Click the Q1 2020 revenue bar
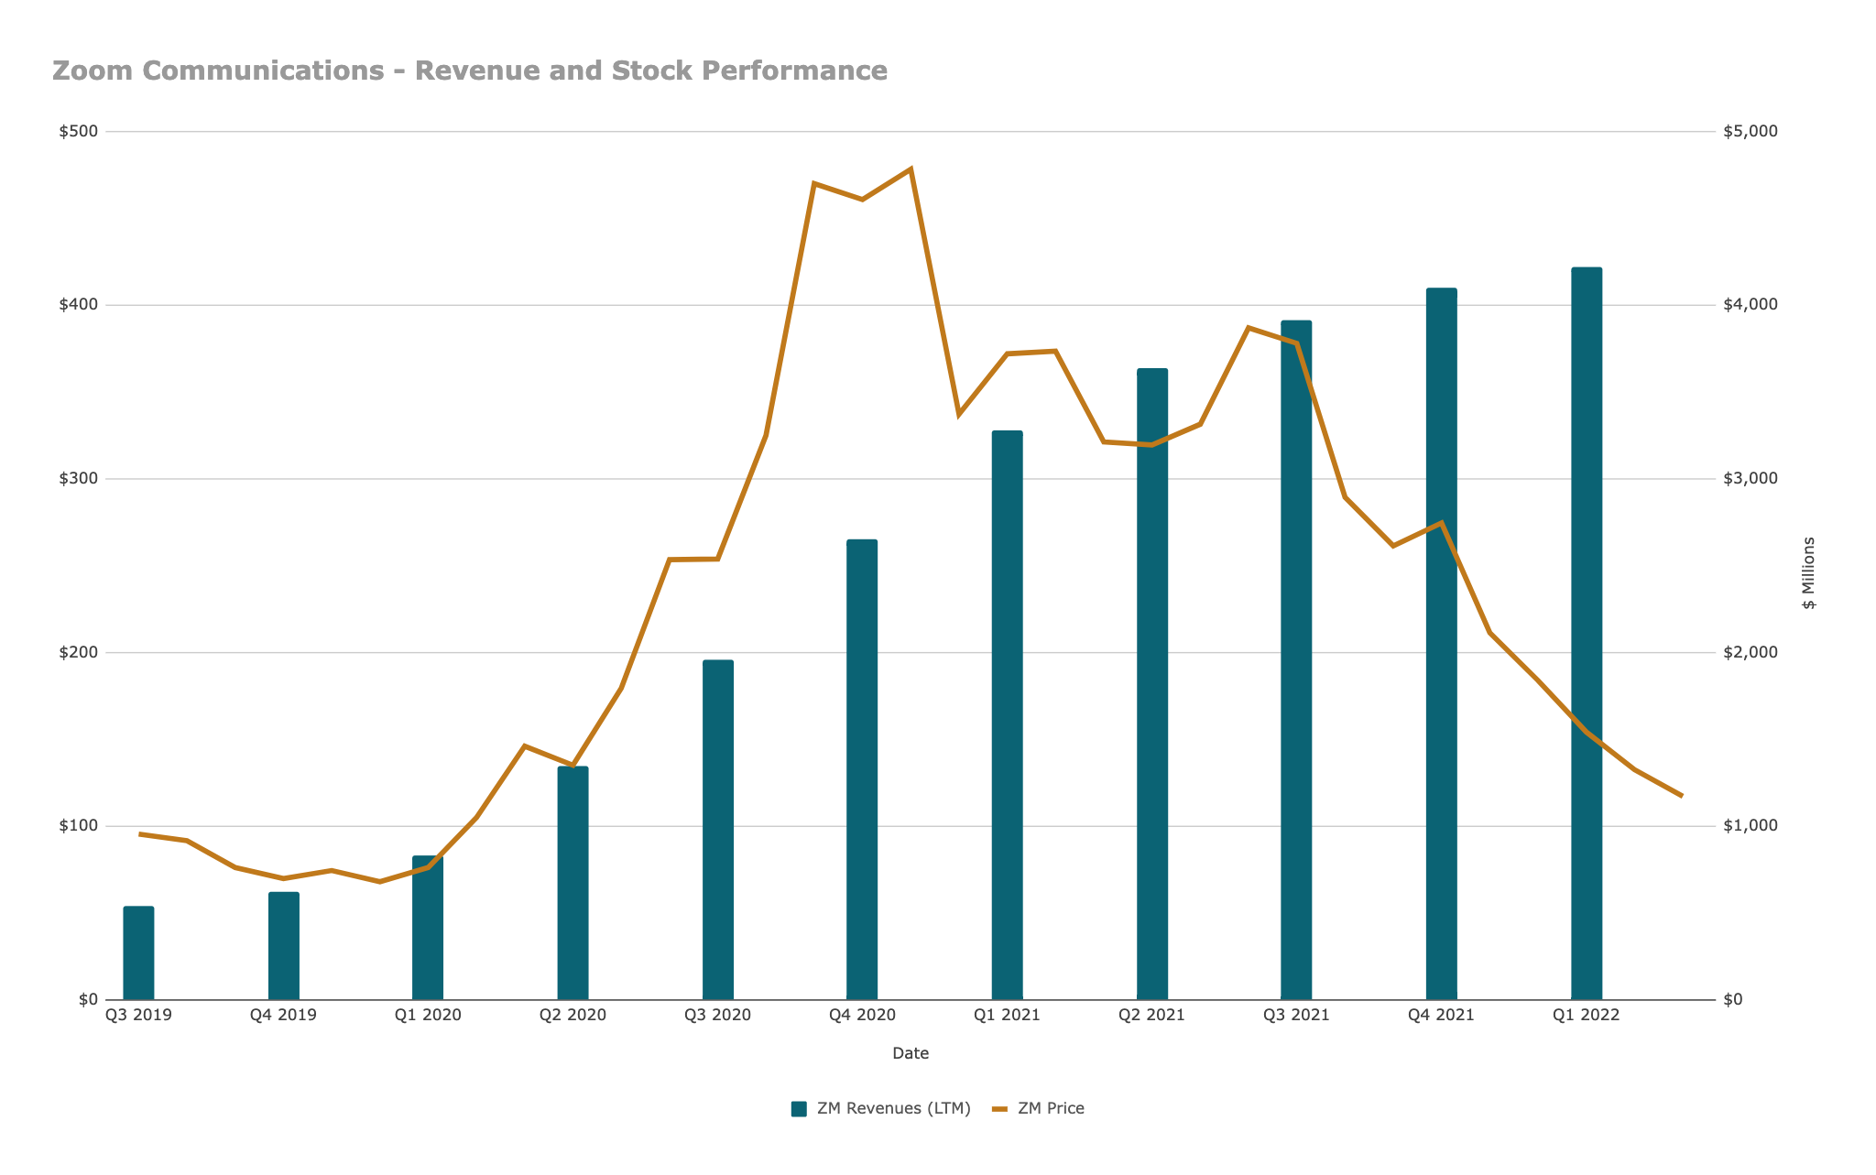The height and width of the screenshot is (1175, 1876). pyautogui.click(x=428, y=928)
